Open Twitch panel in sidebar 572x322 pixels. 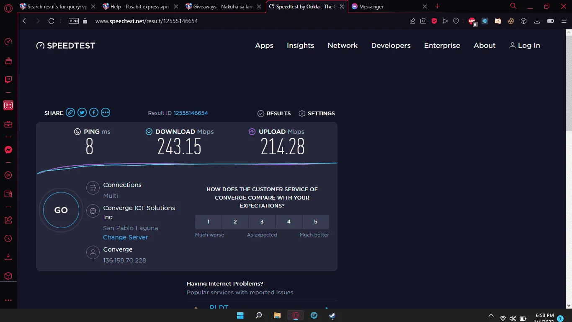click(x=8, y=80)
